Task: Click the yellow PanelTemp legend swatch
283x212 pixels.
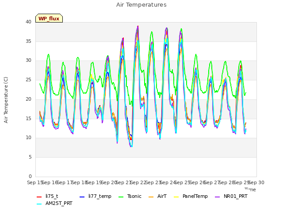Action: click(x=176, y=197)
